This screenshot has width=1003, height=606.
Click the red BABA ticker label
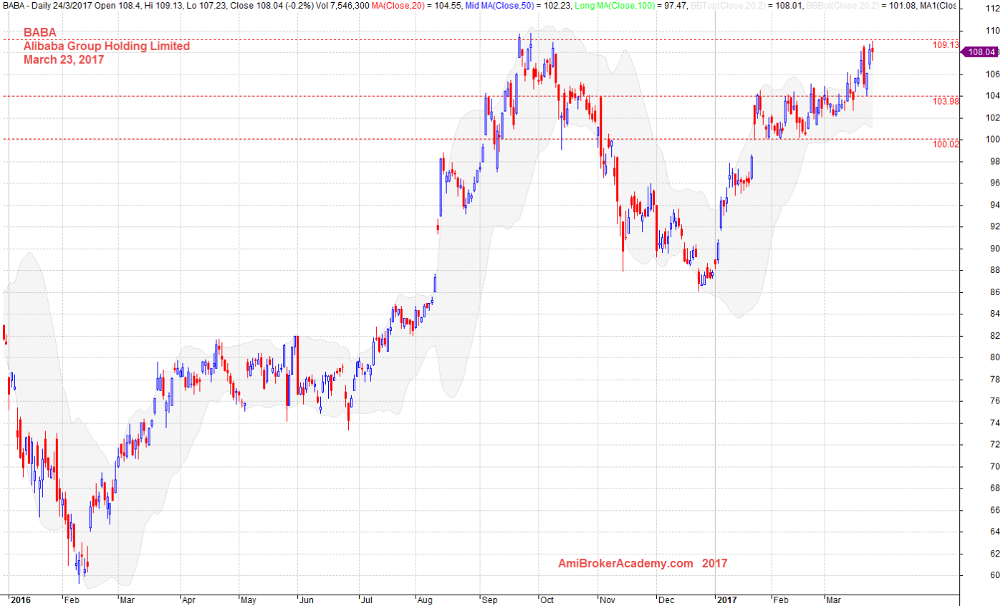point(40,33)
